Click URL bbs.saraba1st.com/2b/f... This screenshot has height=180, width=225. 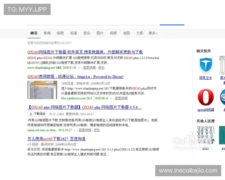point(78,98)
